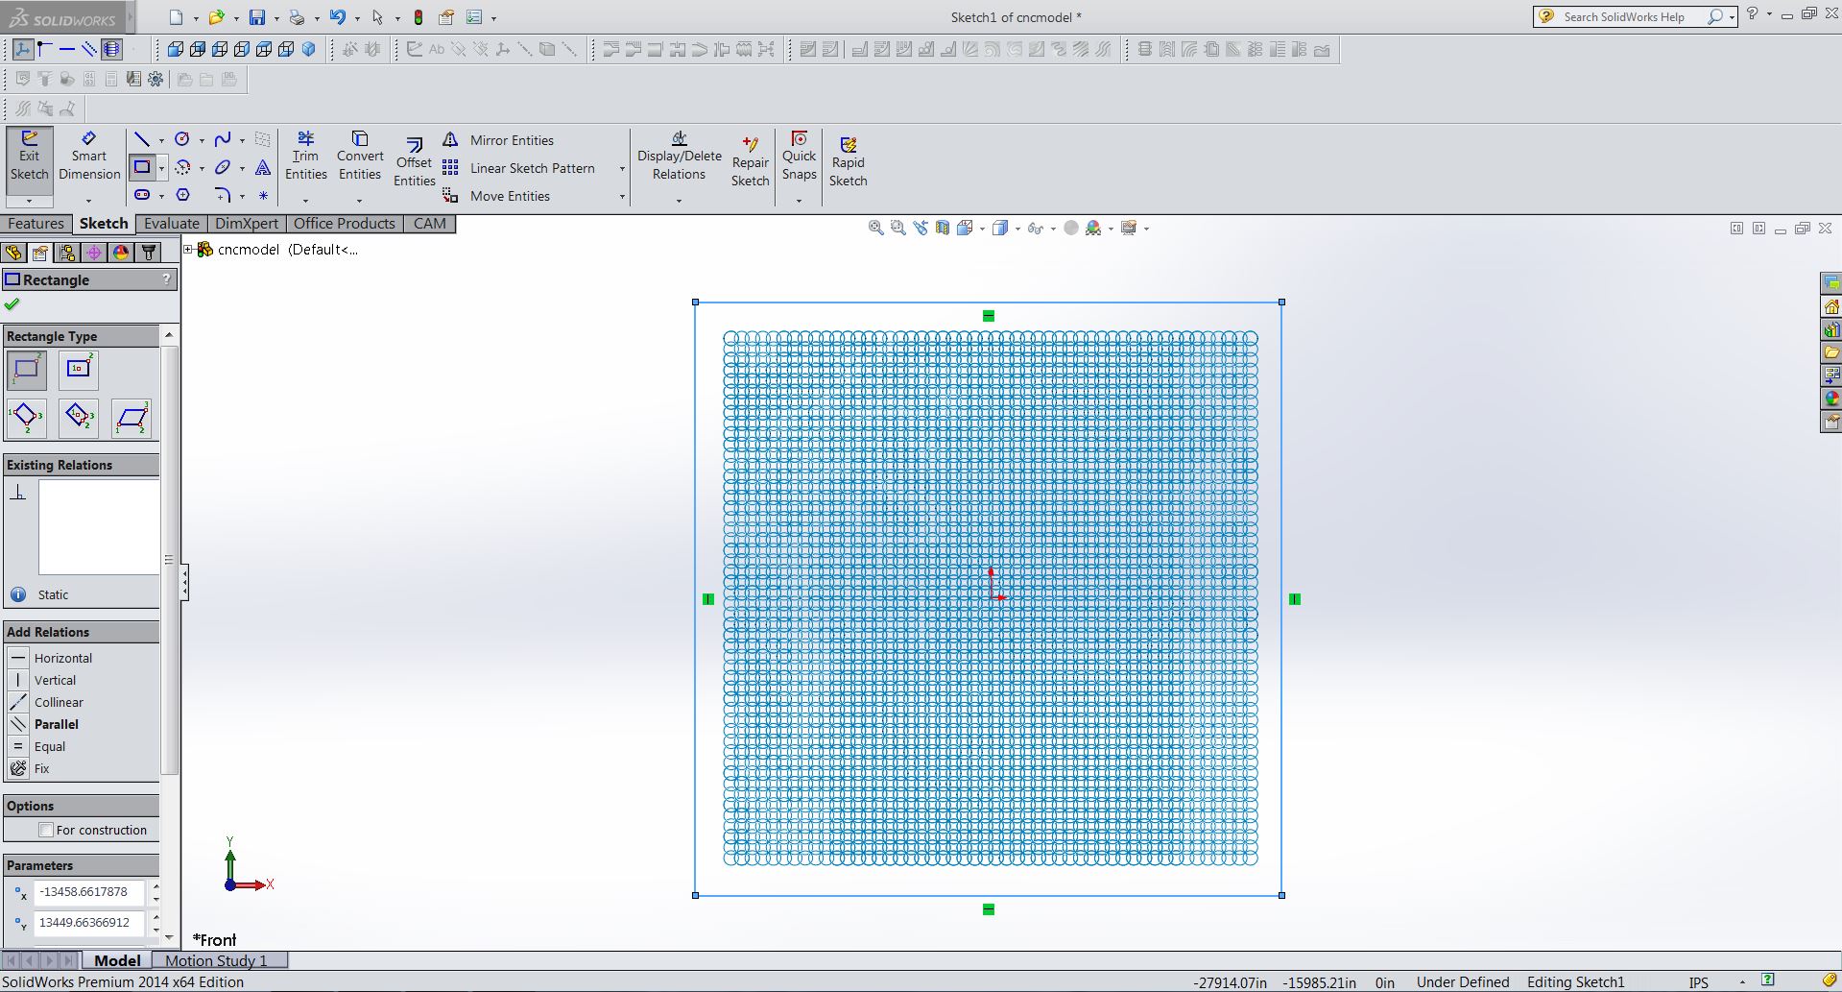Expand the Move Entities dropdown

click(x=622, y=196)
